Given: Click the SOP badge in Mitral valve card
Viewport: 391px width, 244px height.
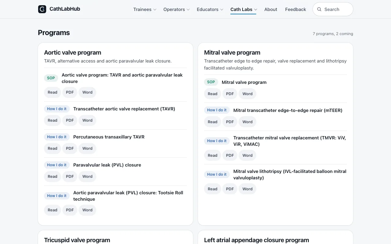Looking at the screenshot, I should pyautogui.click(x=211, y=82).
